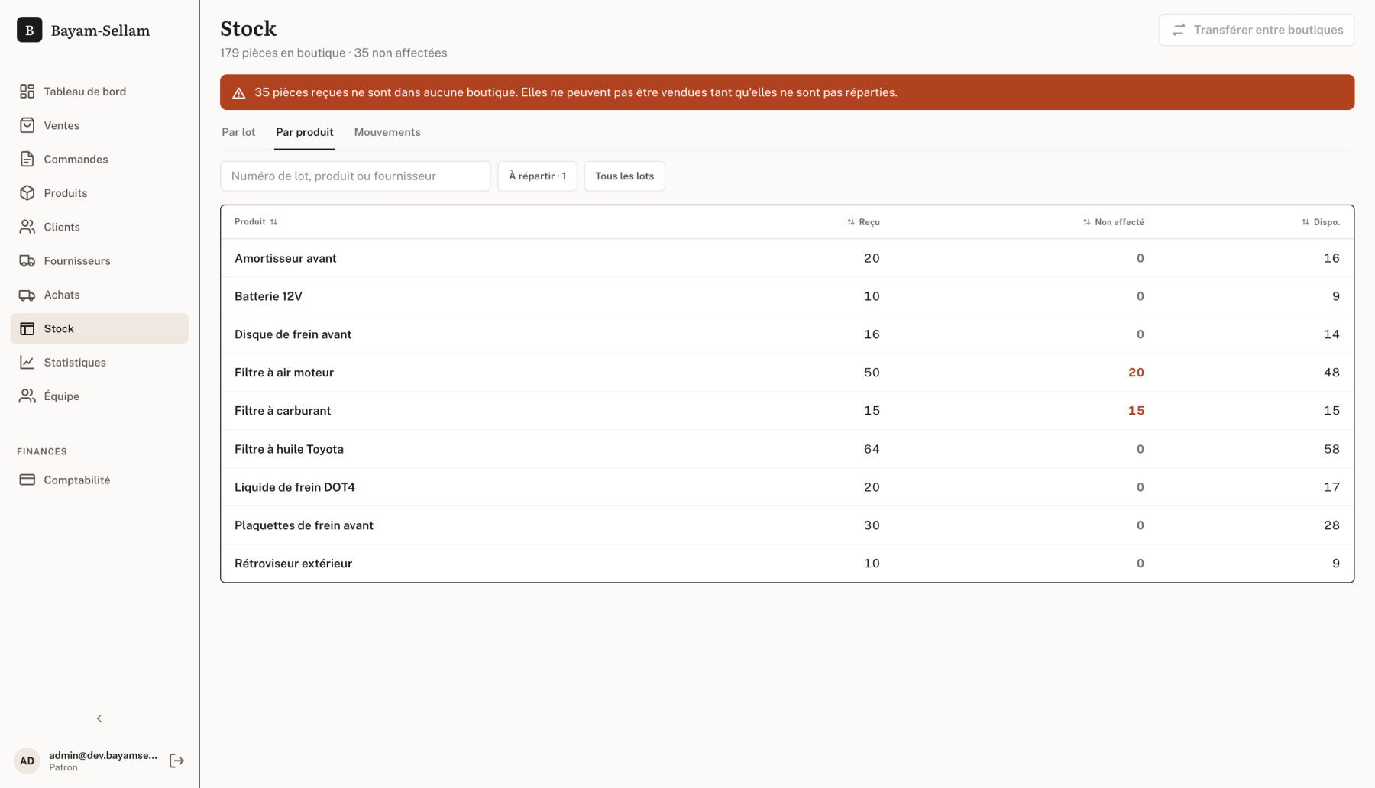Click the Batterie 12V product name
The width and height of the screenshot is (1375, 788).
pyautogui.click(x=268, y=296)
